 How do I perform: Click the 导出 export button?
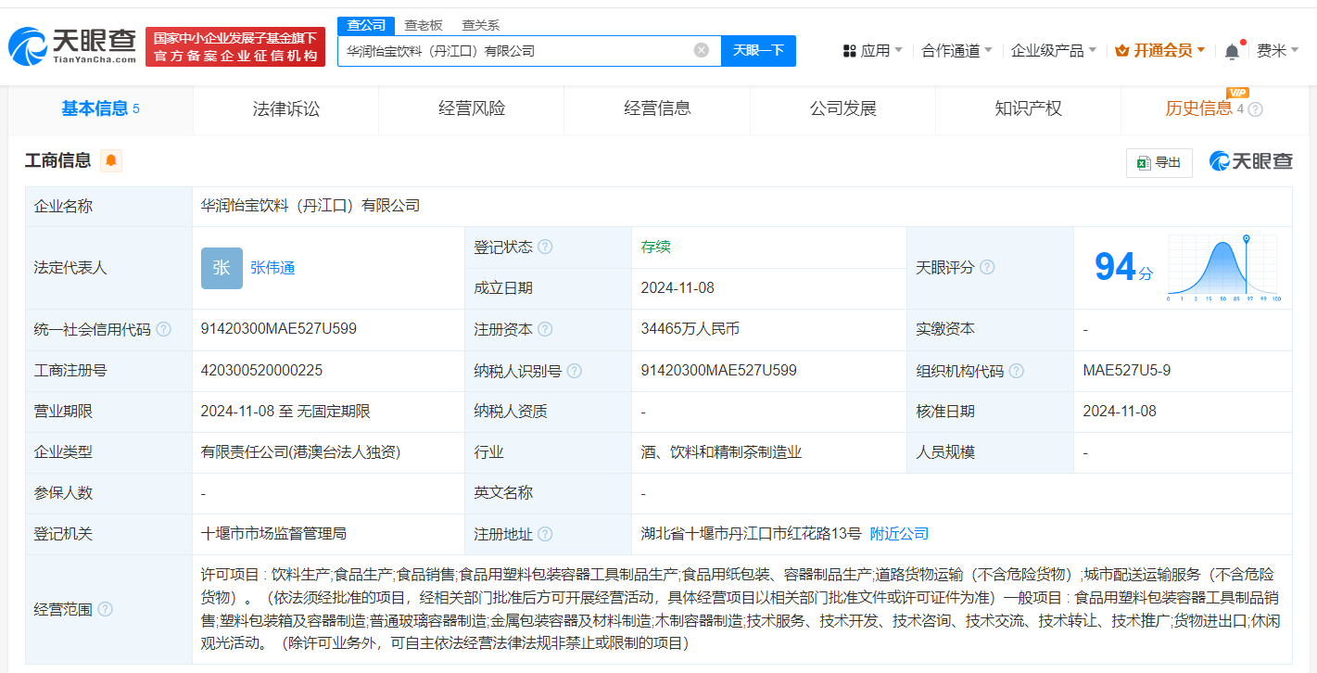point(1159,162)
